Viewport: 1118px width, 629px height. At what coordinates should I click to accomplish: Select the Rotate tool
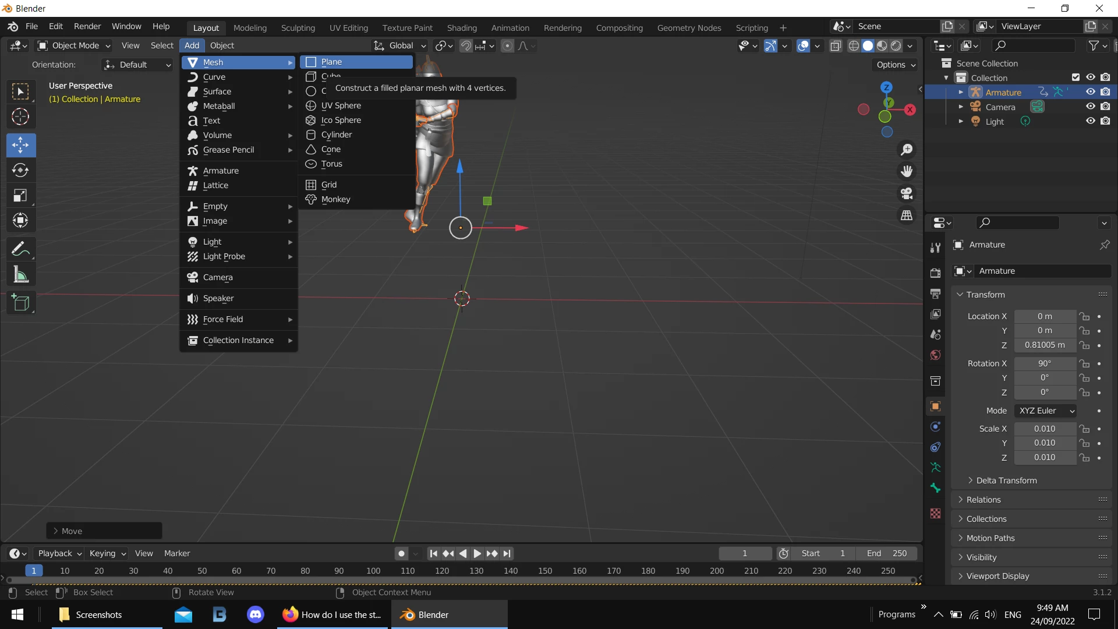(x=20, y=170)
